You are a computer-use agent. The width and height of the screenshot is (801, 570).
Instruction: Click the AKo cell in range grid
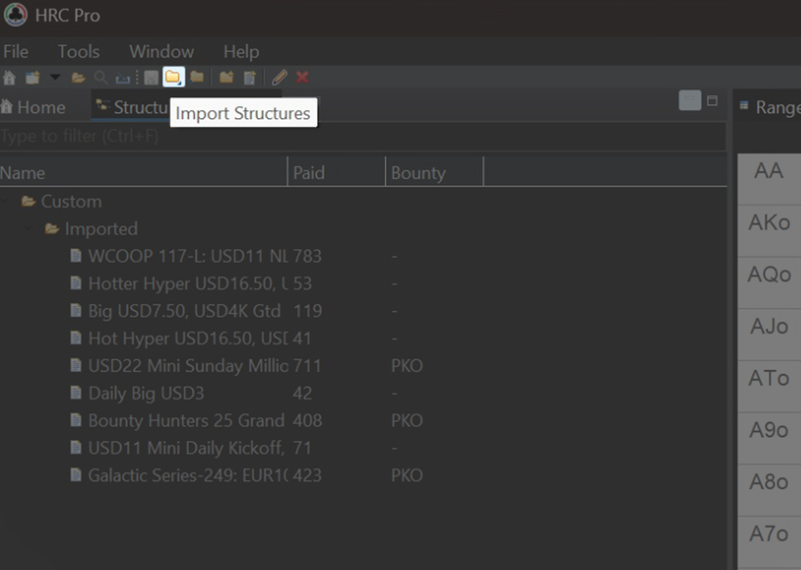(768, 222)
